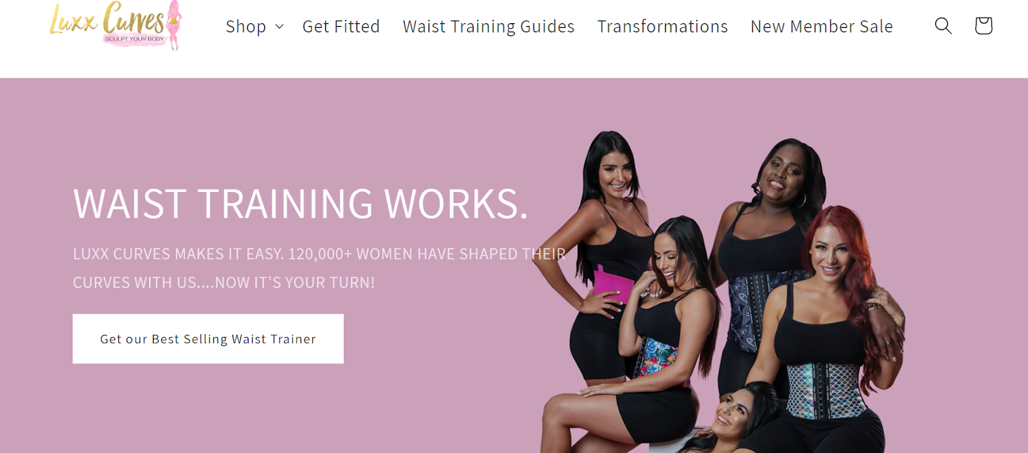The image size is (1028, 453).
Task: Click the 120,000+ women subheading text
Action: coord(319,268)
